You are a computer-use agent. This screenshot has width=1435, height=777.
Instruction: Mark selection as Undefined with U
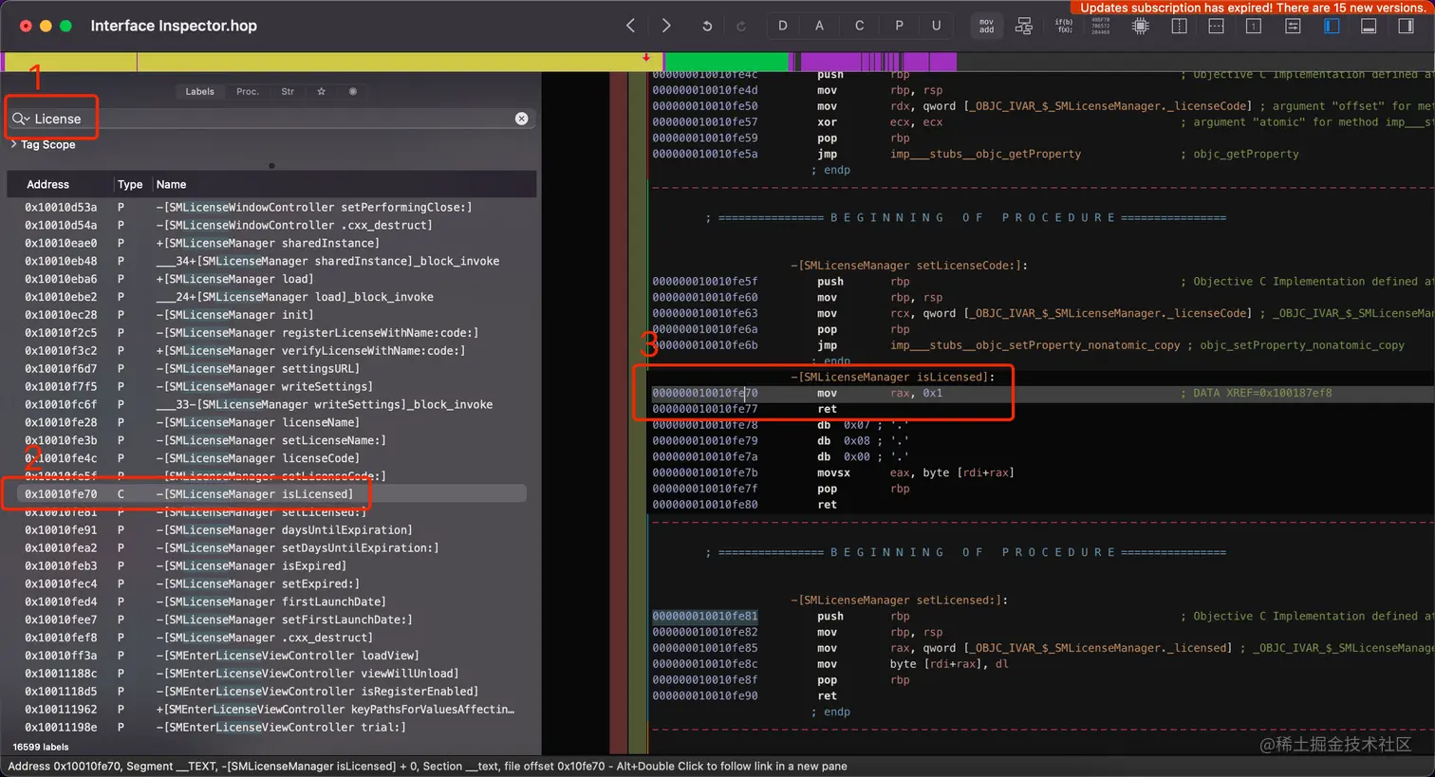[x=936, y=26]
